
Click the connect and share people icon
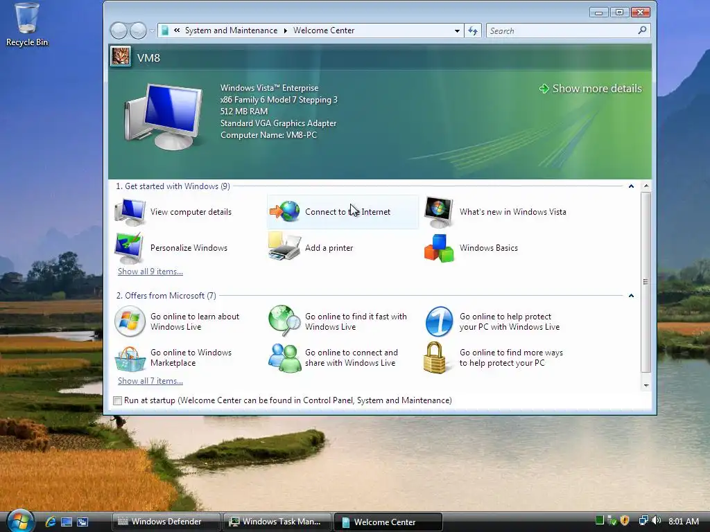coord(284,358)
